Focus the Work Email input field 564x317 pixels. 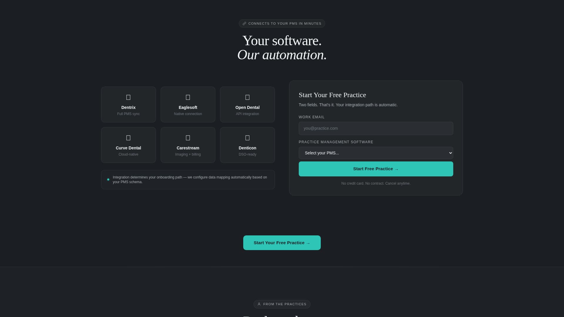[x=376, y=128]
